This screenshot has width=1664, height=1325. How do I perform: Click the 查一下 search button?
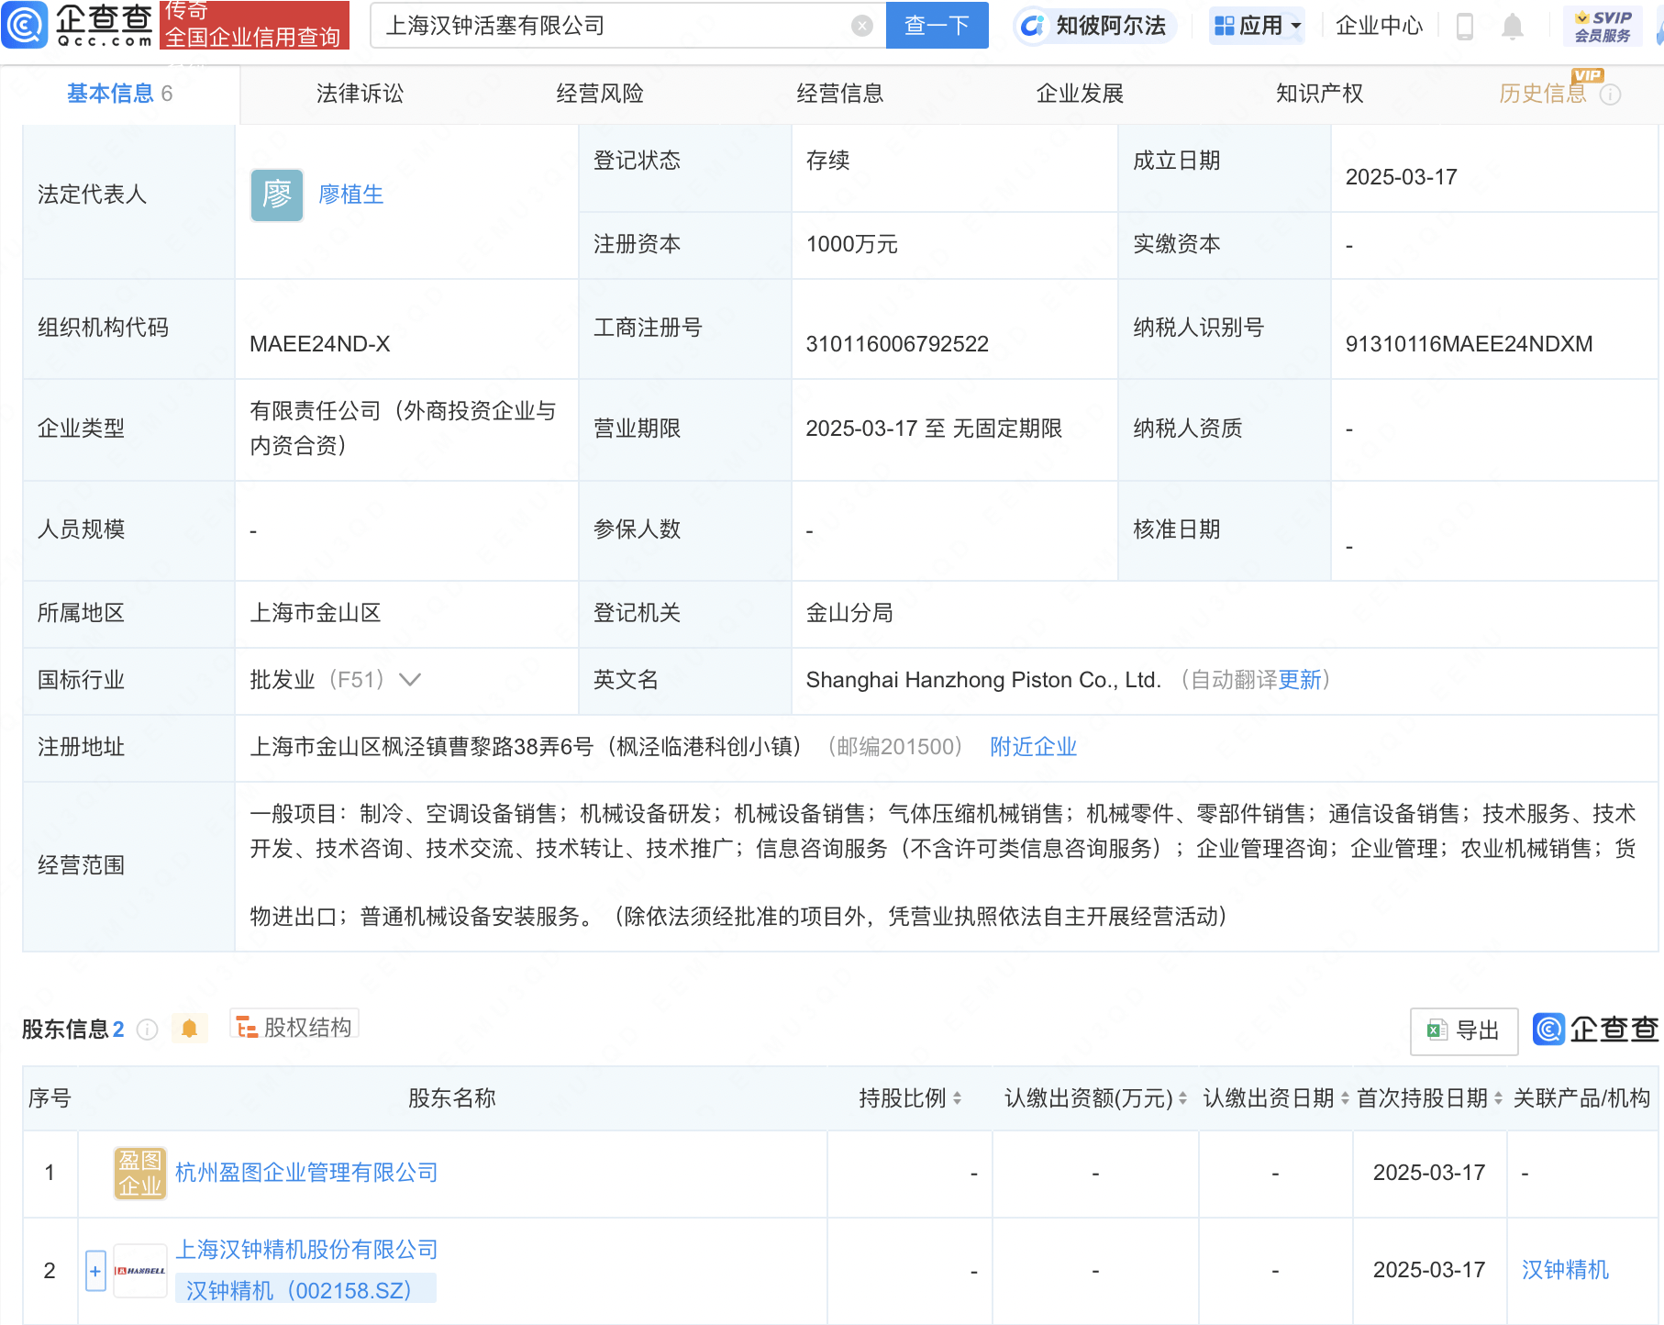pyautogui.click(x=937, y=25)
